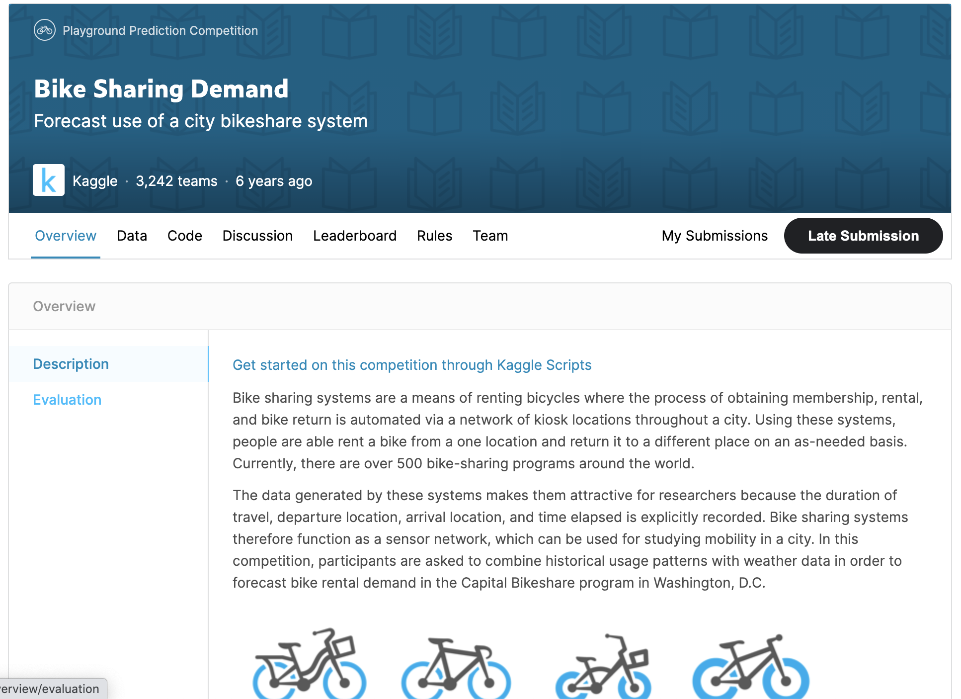
Task: Click the Overview section heading
Action: click(64, 306)
